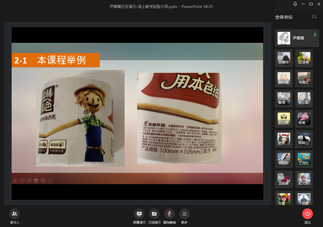Image resolution: width=323 pixels, height=227 pixels.
Task: Start 屏幕演示 screen sharing
Action: tap(139, 214)
